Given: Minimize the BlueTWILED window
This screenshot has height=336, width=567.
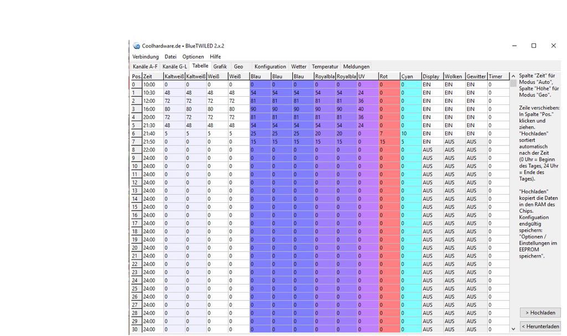Looking at the screenshot, I should coord(514,46).
